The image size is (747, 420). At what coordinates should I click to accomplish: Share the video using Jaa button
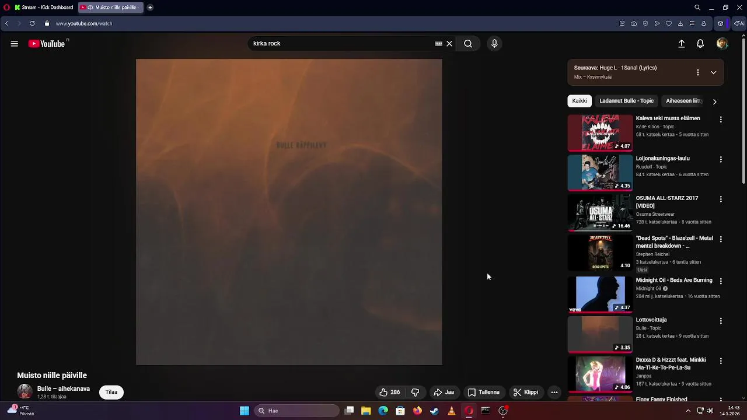coord(444,392)
